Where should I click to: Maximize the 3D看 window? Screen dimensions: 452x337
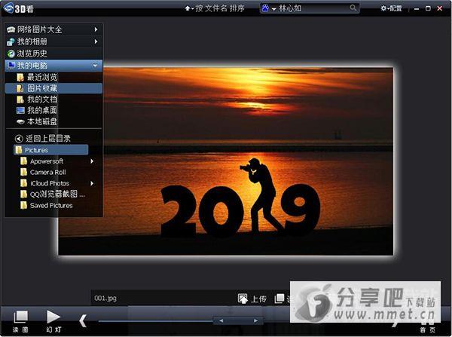coord(428,8)
